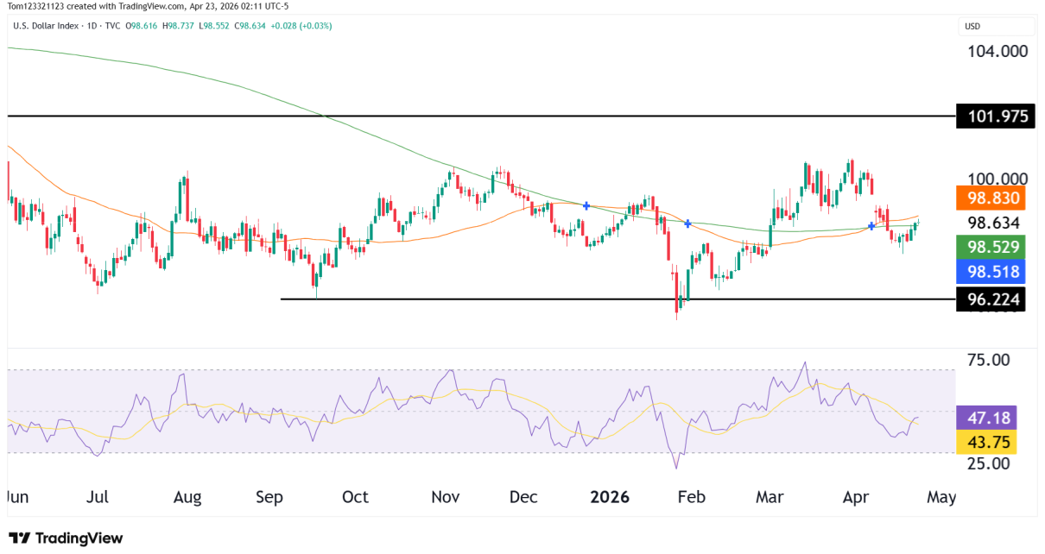Select the orange 98.830 moving average price label
Image resolution: width=1045 pixels, height=554 pixels.
pyautogui.click(x=990, y=198)
